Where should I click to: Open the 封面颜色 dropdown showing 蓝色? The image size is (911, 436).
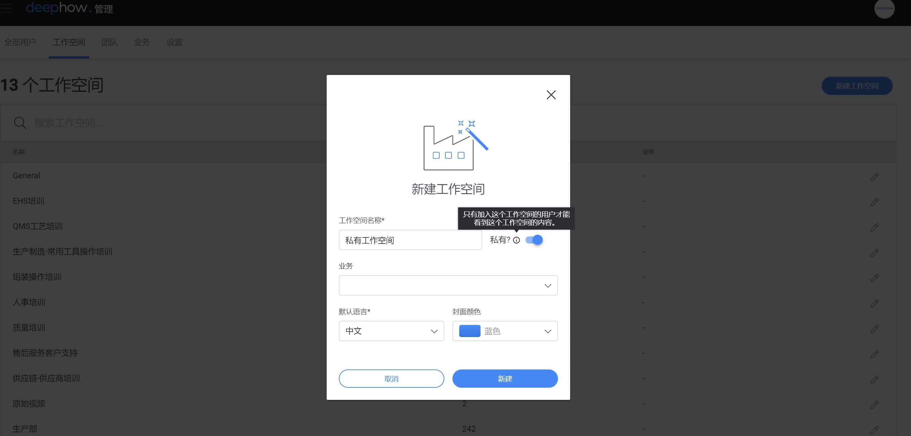pyautogui.click(x=505, y=331)
